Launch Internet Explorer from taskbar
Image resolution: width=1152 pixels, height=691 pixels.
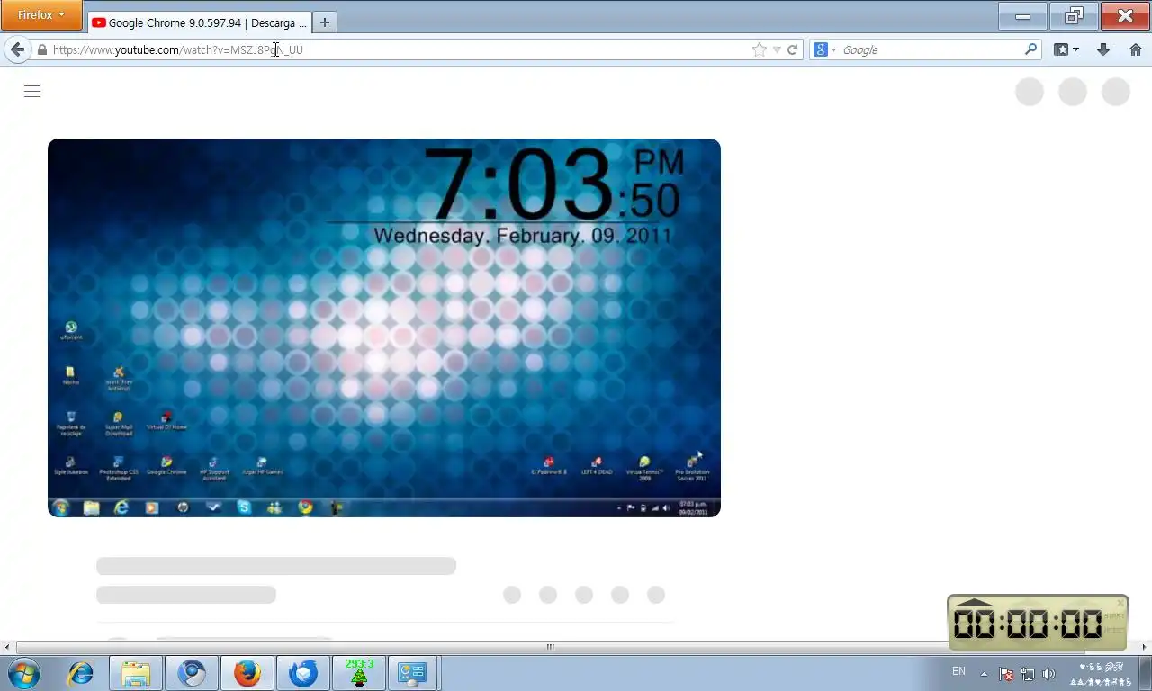click(x=81, y=673)
